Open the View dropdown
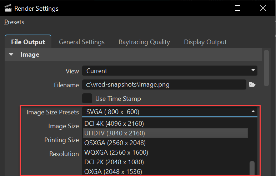This screenshot has width=276, height=176. pyautogui.click(x=170, y=71)
